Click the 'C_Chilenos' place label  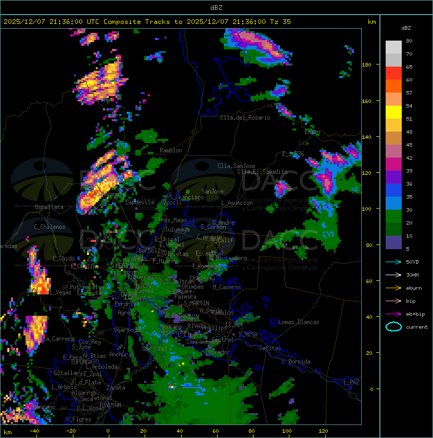coord(49,227)
